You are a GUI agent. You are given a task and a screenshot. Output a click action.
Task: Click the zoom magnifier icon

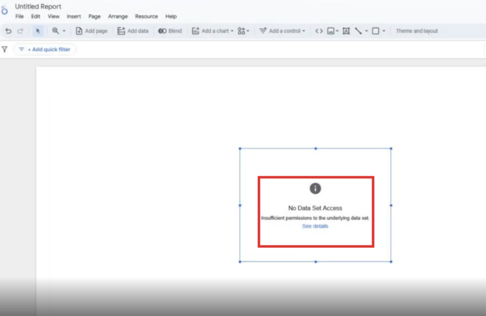pyautogui.click(x=55, y=31)
